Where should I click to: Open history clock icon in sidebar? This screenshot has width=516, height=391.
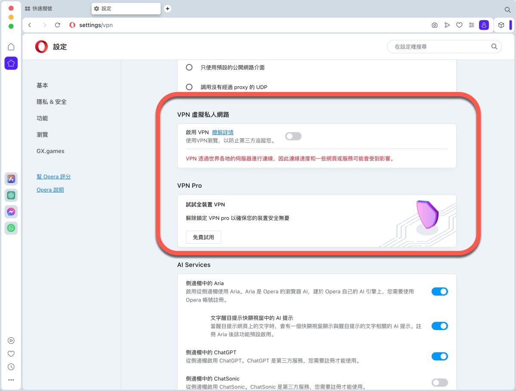pyautogui.click(x=11, y=367)
